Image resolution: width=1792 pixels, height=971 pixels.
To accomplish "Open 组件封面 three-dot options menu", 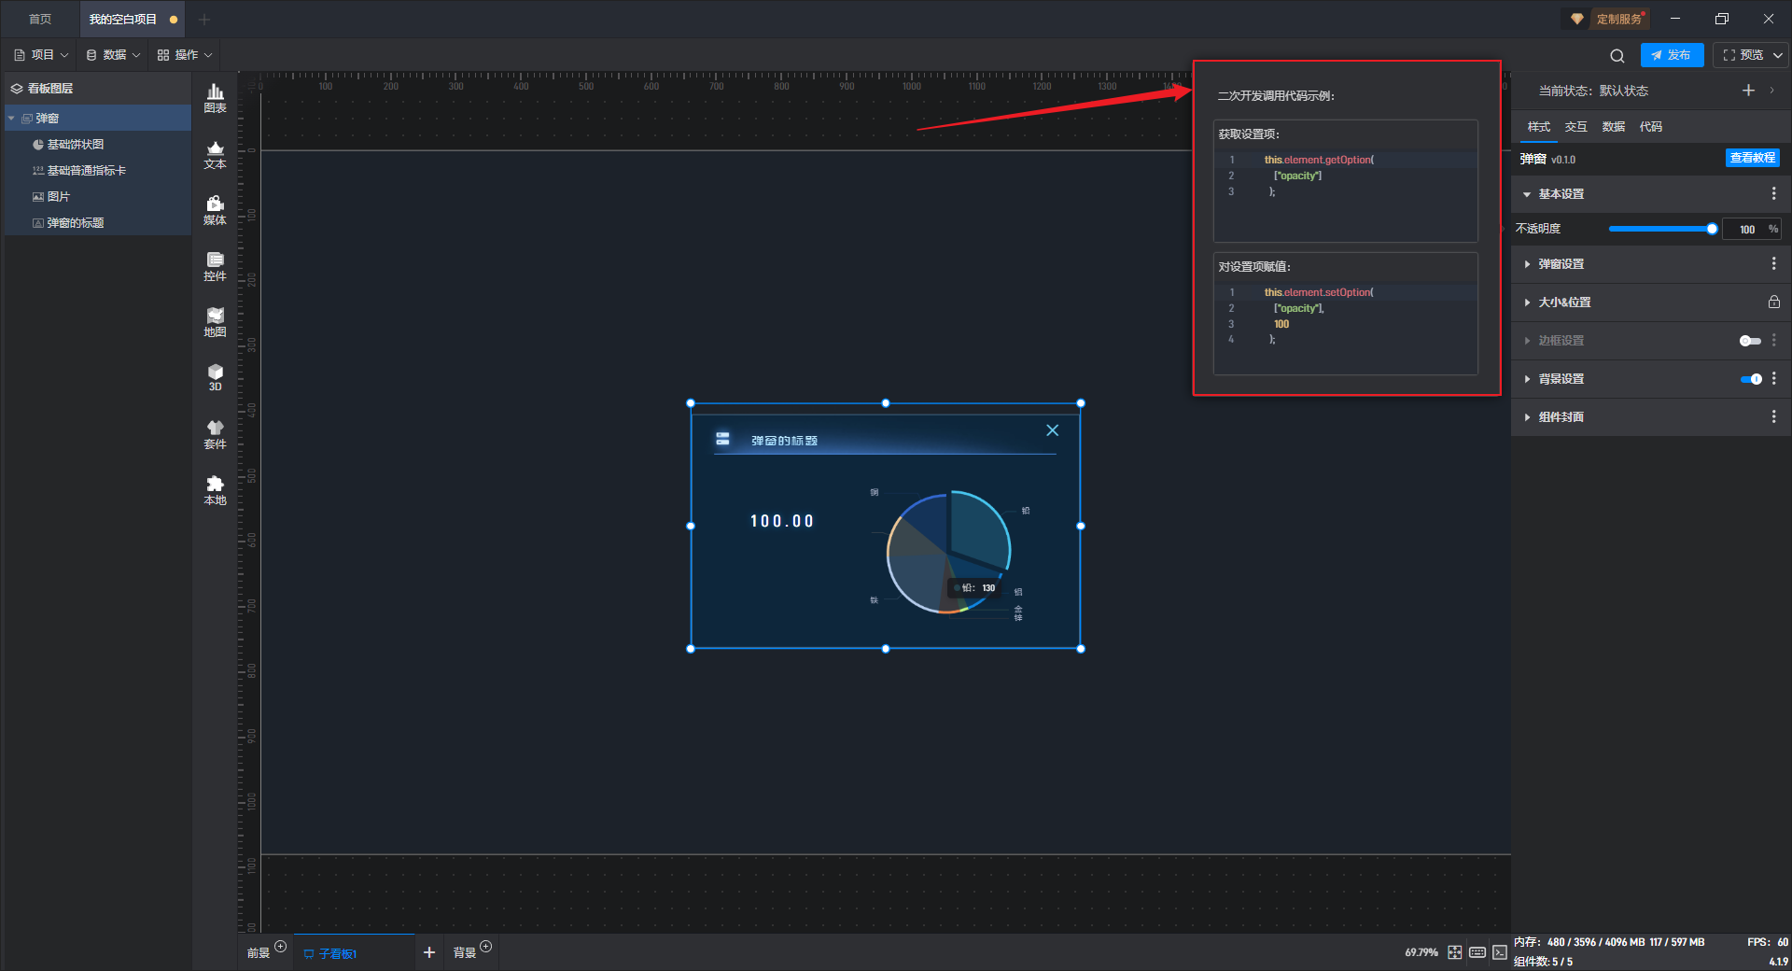I will pos(1773,416).
